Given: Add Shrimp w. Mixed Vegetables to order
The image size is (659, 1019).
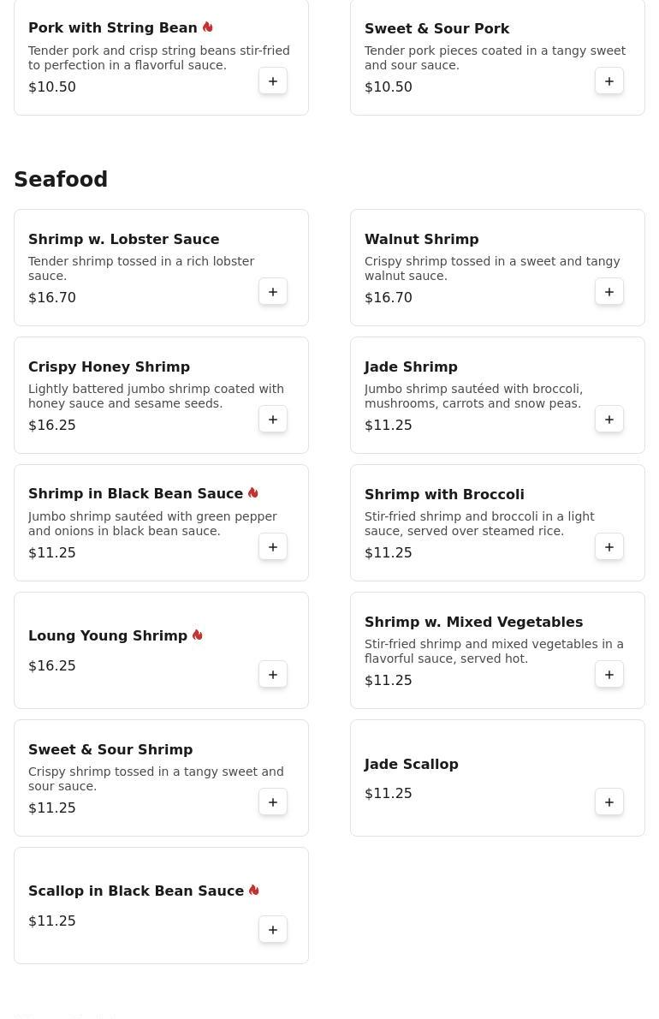Looking at the screenshot, I should (x=609, y=675).
